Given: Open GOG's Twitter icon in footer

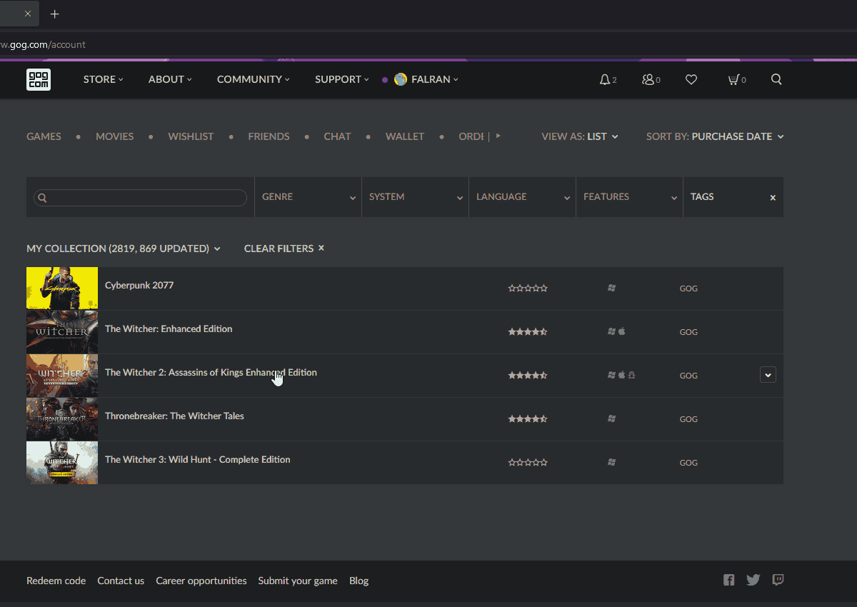Looking at the screenshot, I should (x=753, y=580).
